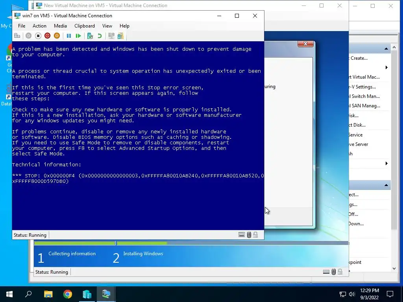Viewport: 403px width, 302px height.
Task: Turn off the VM with the black square icon
Action: 38,36
